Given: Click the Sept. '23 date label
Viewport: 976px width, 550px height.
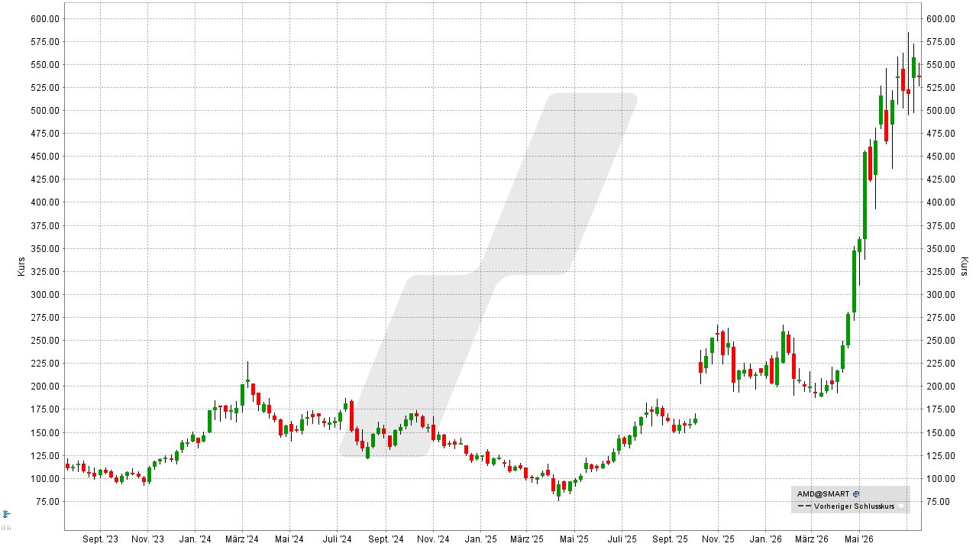Looking at the screenshot, I should [100, 539].
